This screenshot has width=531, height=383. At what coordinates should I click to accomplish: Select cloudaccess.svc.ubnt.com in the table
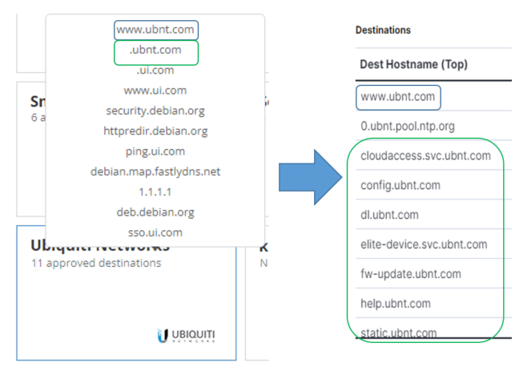point(433,155)
